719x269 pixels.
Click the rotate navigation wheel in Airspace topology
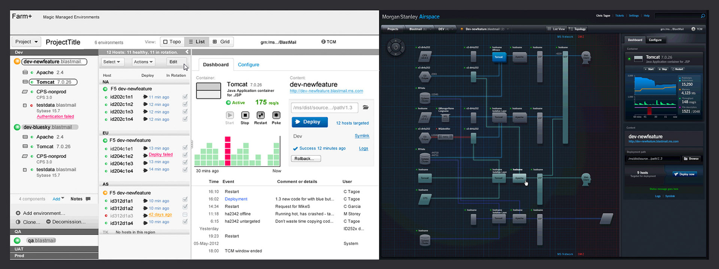tap(395, 47)
